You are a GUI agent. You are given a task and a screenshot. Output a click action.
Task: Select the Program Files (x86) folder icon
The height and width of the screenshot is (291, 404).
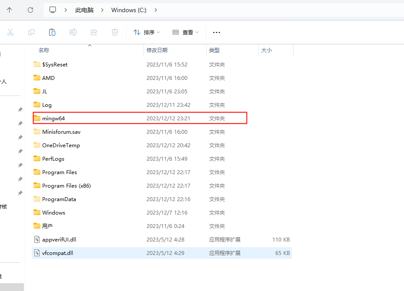(x=37, y=185)
